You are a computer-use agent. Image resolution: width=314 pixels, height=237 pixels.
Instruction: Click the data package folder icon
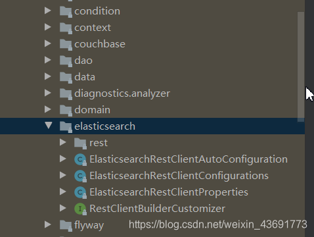coord(66,77)
